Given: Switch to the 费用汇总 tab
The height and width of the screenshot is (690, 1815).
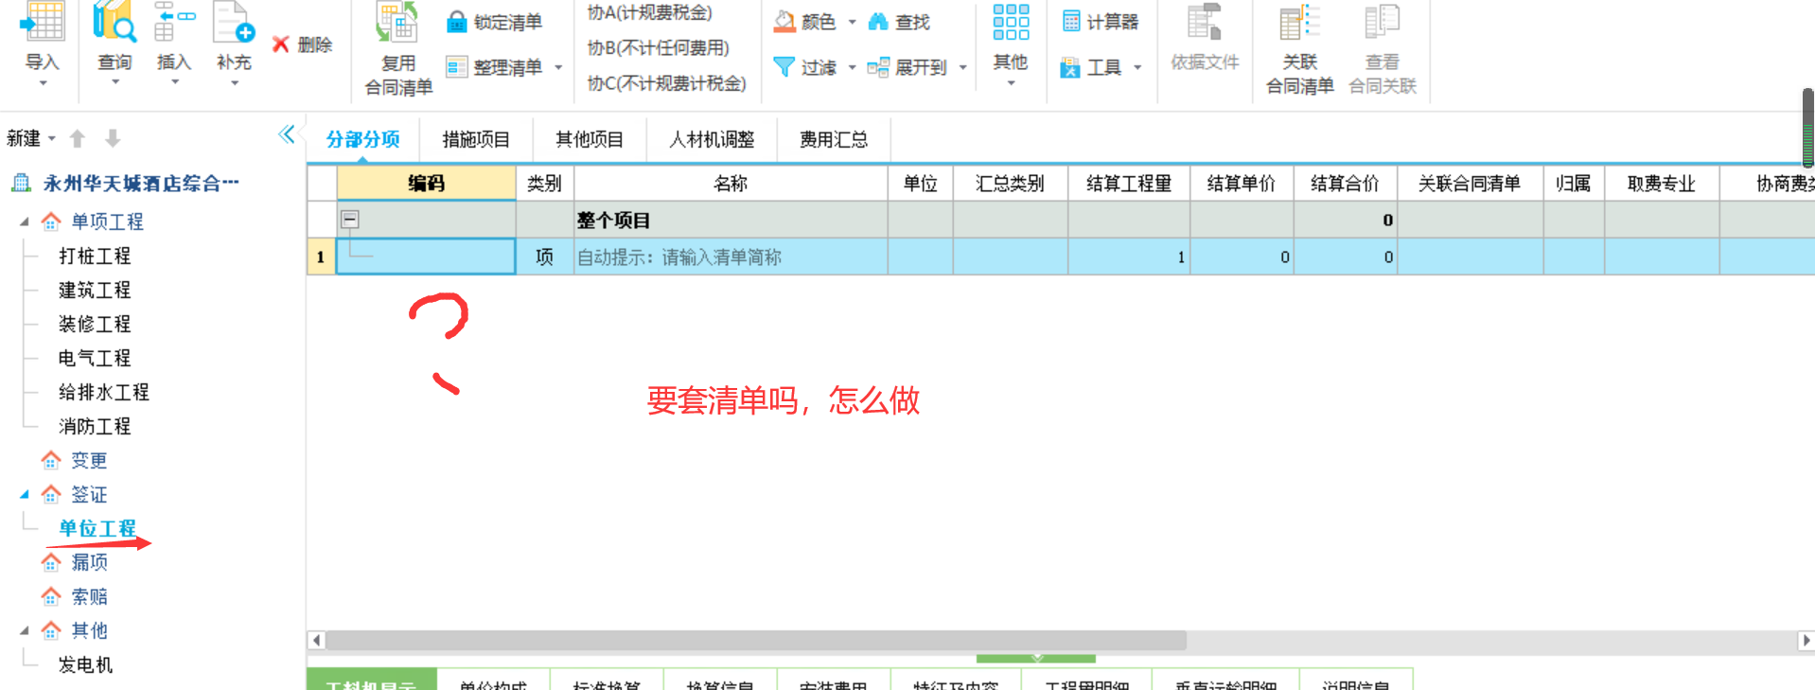Looking at the screenshot, I should 833,139.
